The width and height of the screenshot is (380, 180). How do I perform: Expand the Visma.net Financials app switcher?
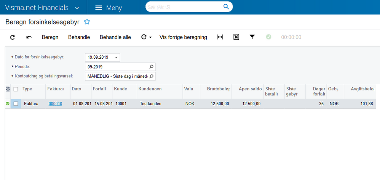[x=77, y=8]
